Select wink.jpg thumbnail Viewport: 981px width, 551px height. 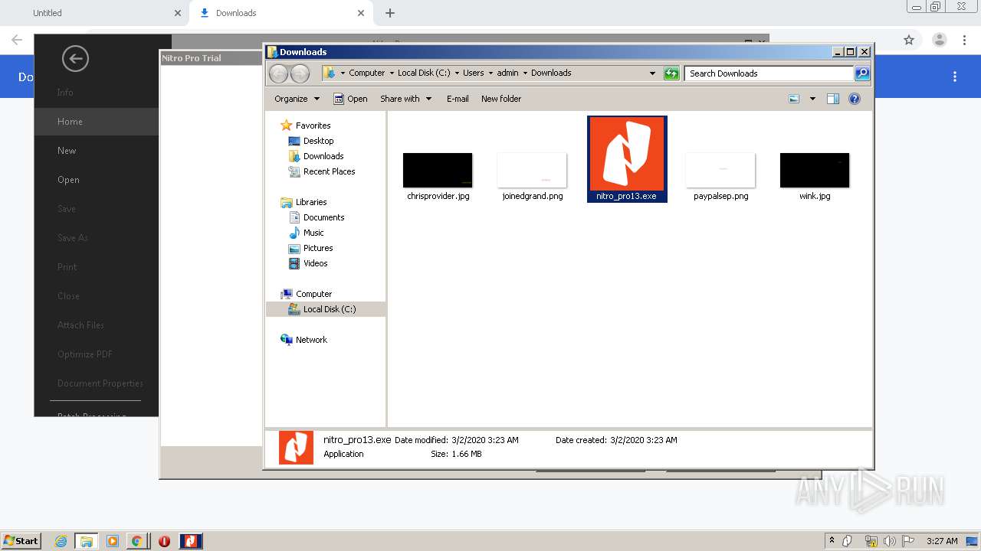[815, 171]
